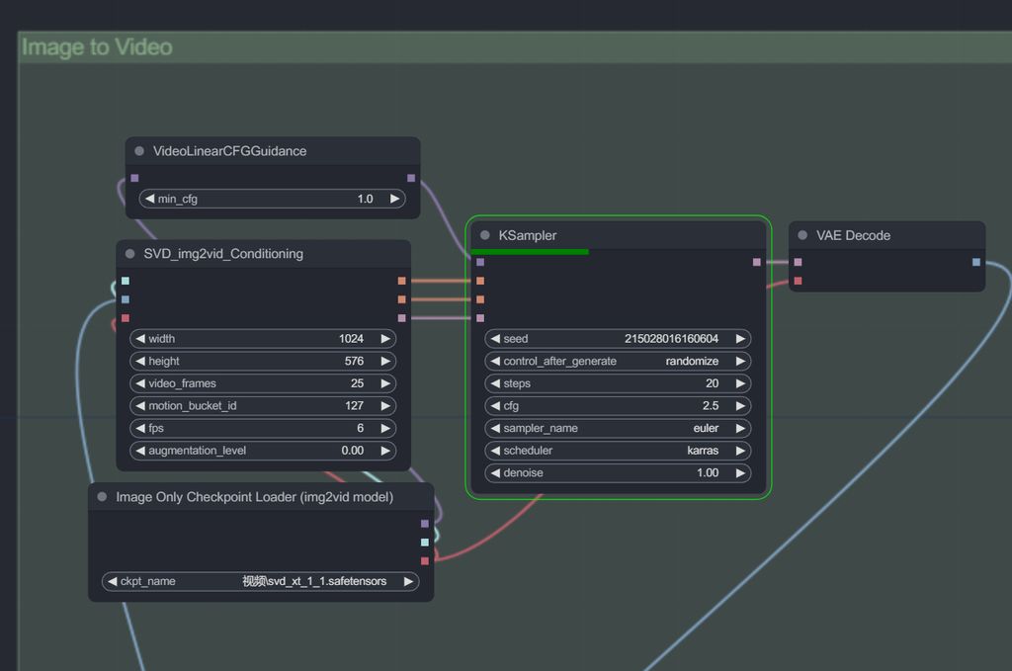The width and height of the screenshot is (1012, 671).
Task: Increase fps with right arrow
Action: click(384, 428)
